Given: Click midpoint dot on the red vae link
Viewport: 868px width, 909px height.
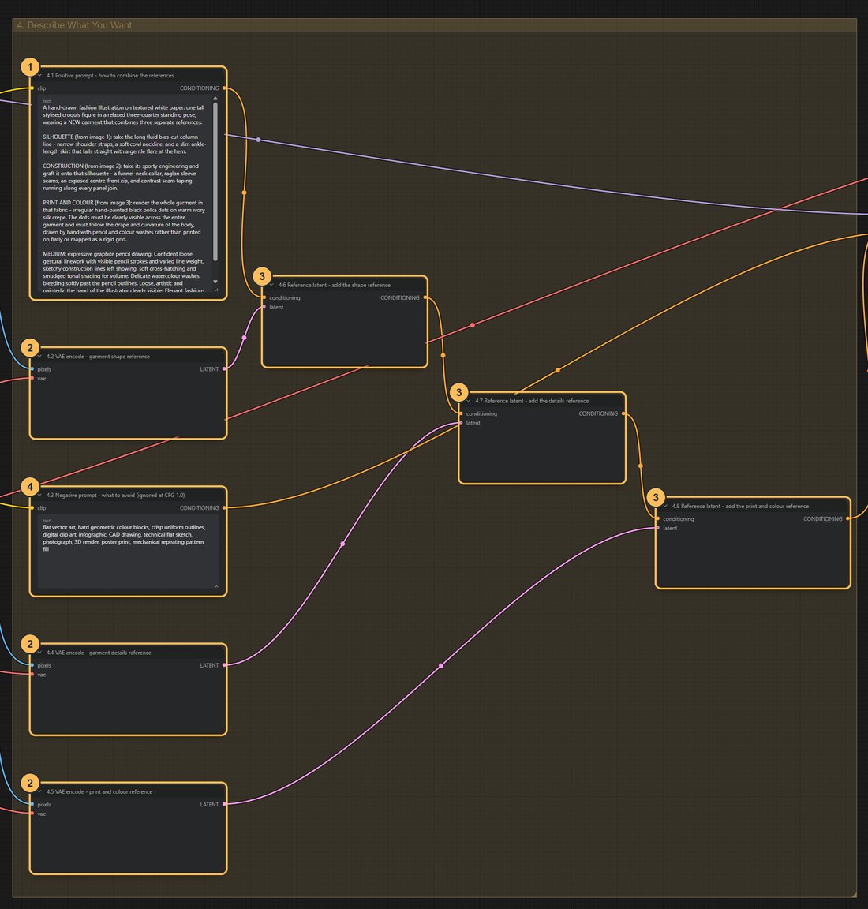Looking at the screenshot, I should coord(473,325).
